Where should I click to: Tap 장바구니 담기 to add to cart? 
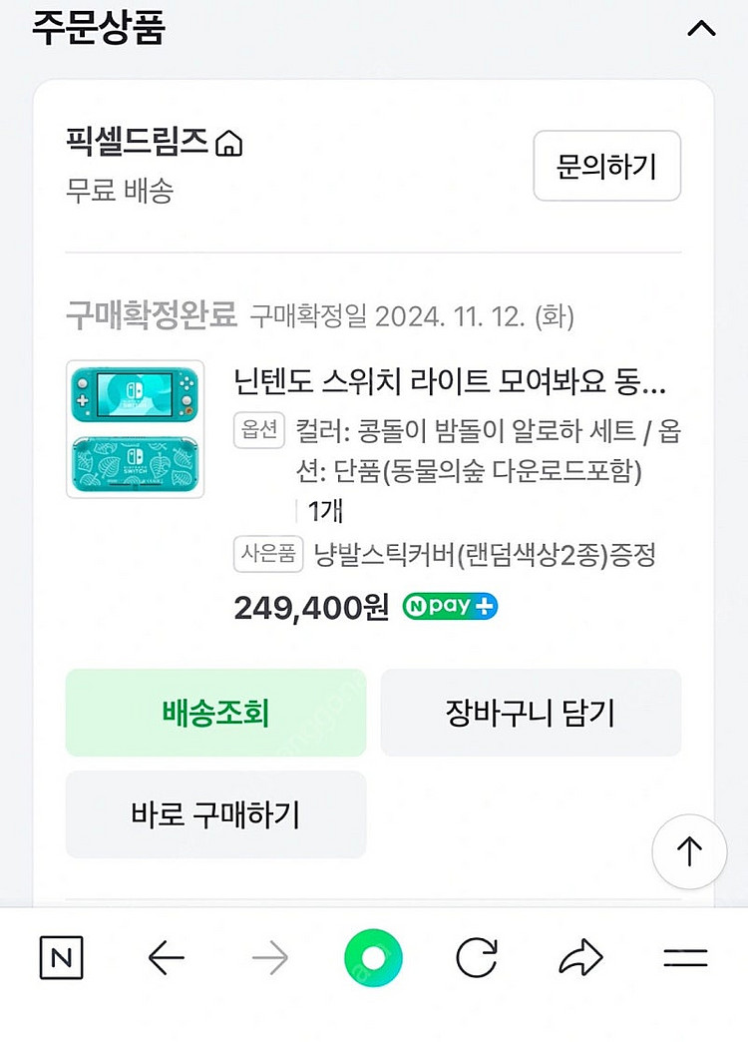click(x=531, y=713)
